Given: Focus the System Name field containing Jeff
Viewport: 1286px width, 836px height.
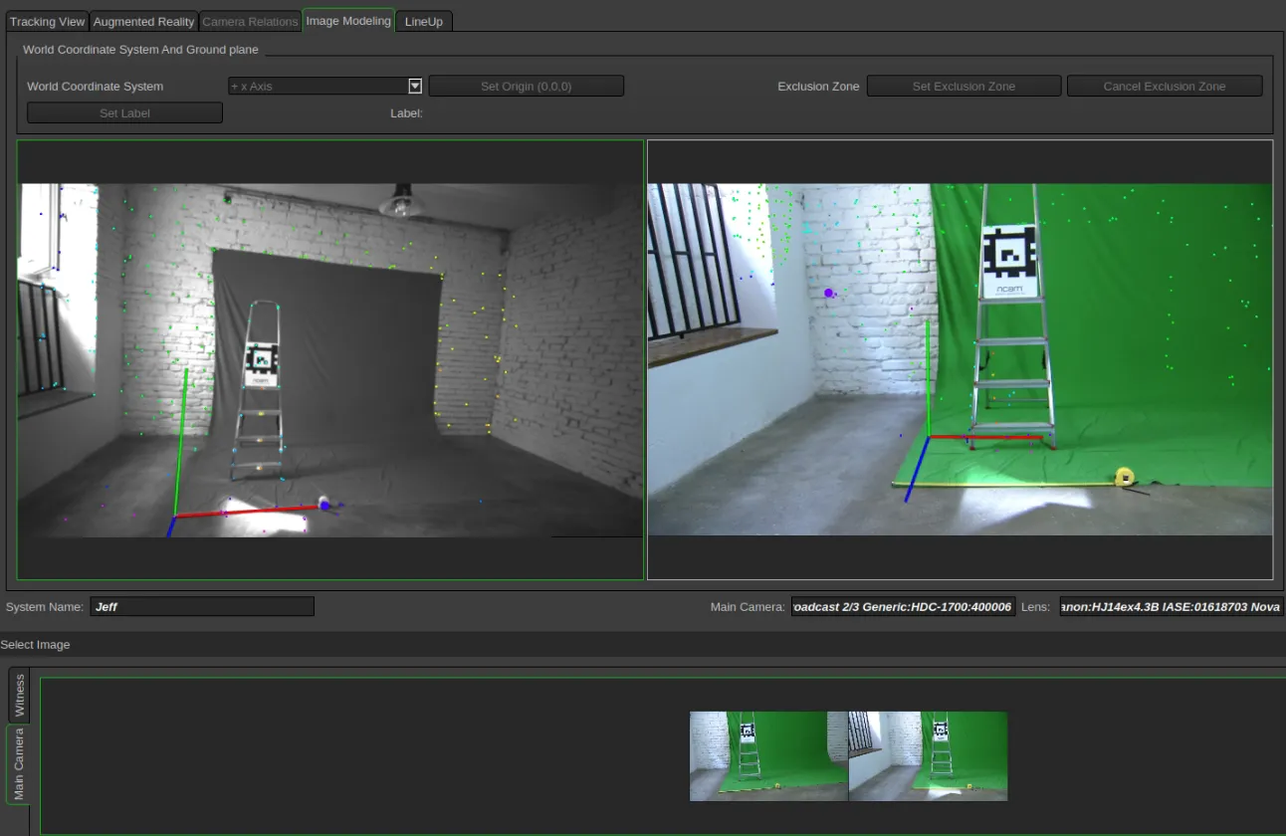Looking at the screenshot, I should tap(202, 606).
